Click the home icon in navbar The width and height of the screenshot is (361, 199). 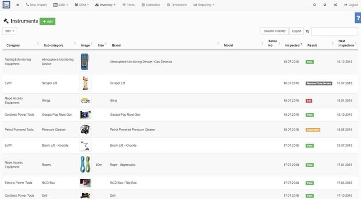click(18, 5)
